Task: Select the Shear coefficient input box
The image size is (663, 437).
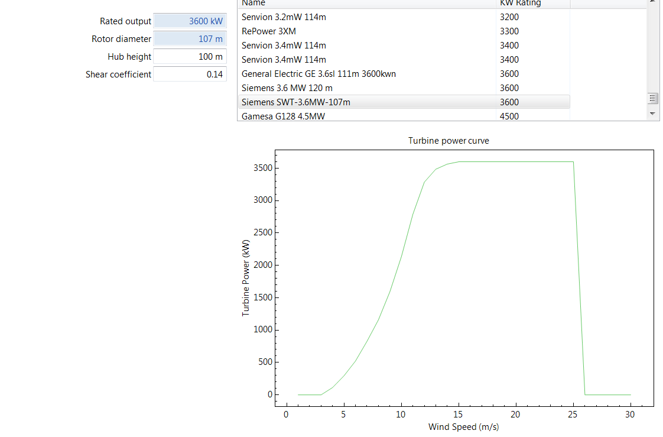Action: (x=190, y=75)
